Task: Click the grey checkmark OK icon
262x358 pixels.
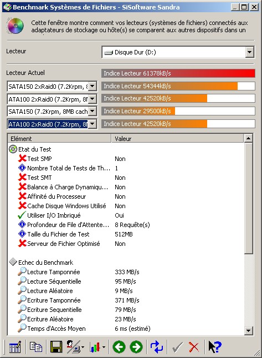Action: click(177, 347)
